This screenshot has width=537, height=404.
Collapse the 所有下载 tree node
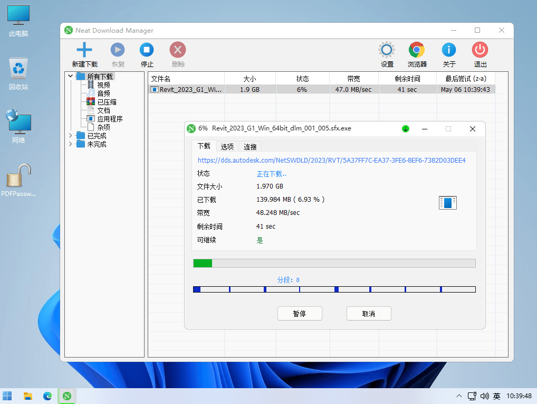click(70, 76)
